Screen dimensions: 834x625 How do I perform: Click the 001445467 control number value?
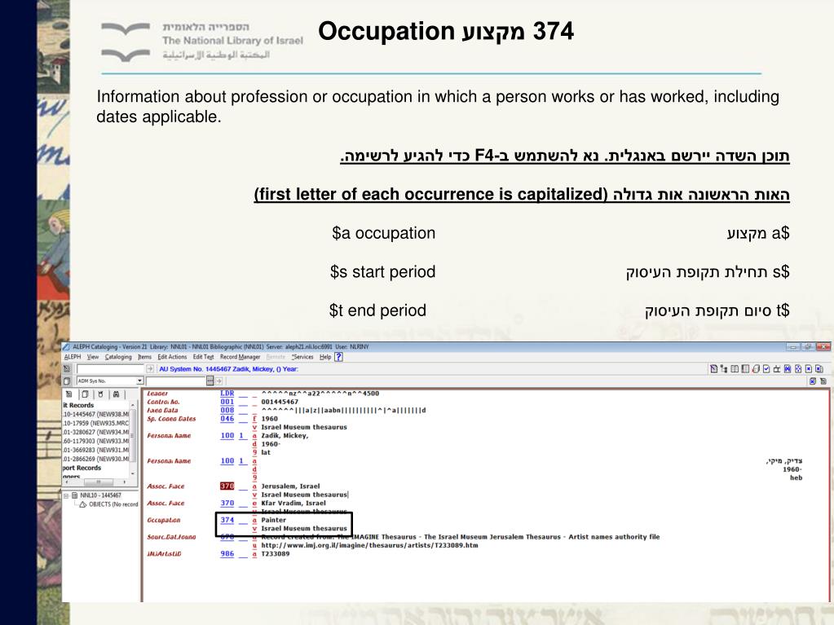coord(280,402)
